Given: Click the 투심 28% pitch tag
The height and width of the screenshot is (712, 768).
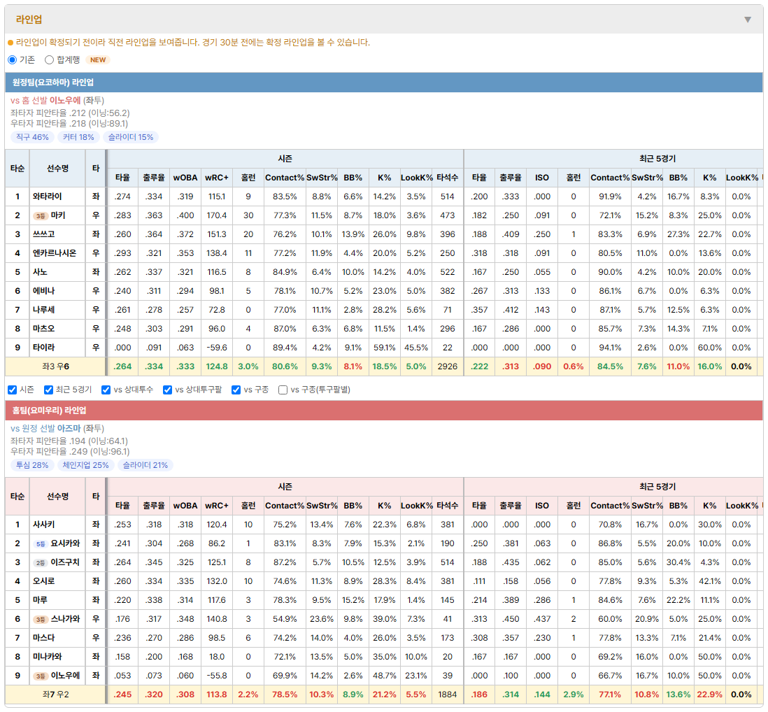Looking at the screenshot, I should tap(32, 465).
